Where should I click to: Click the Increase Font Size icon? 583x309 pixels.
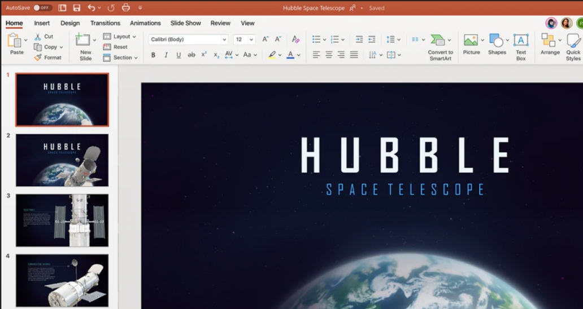265,39
